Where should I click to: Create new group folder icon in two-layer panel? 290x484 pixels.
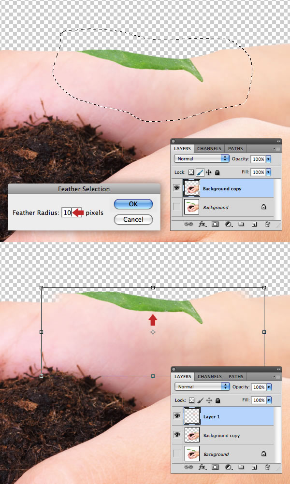click(x=241, y=224)
